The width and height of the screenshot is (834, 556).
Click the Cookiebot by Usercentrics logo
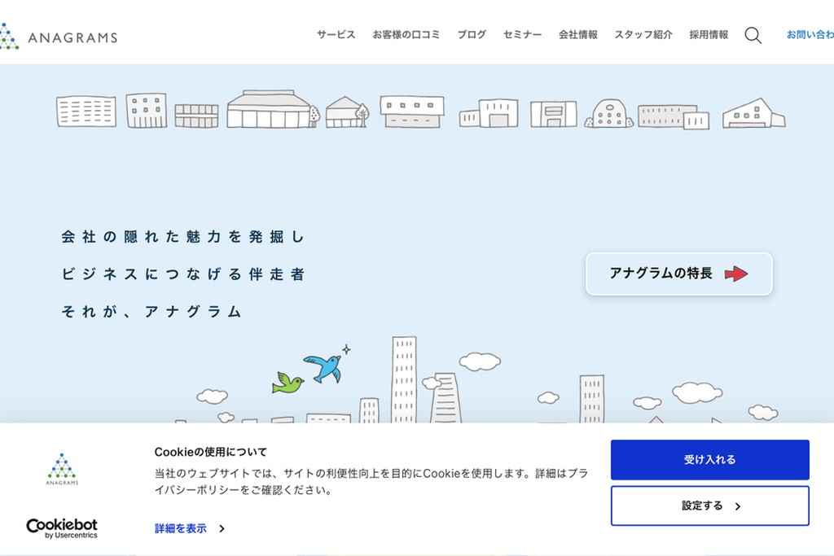pos(61,528)
